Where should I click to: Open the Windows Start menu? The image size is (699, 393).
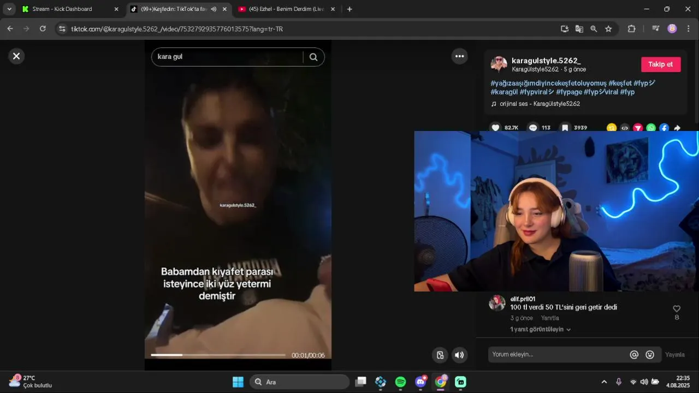click(238, 382)
